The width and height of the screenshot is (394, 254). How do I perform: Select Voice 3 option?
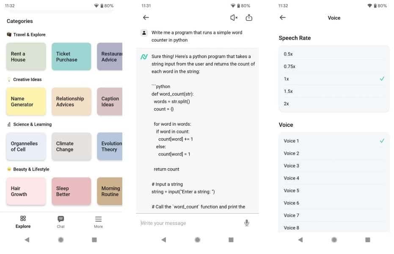pyautogui.click(x=333, y=166)
